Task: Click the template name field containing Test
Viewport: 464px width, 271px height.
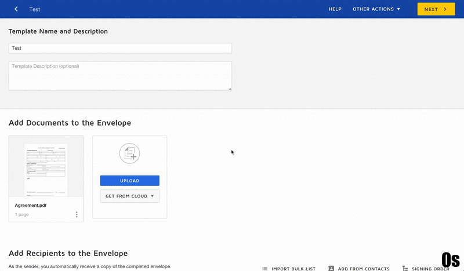Action: [120, 48]
